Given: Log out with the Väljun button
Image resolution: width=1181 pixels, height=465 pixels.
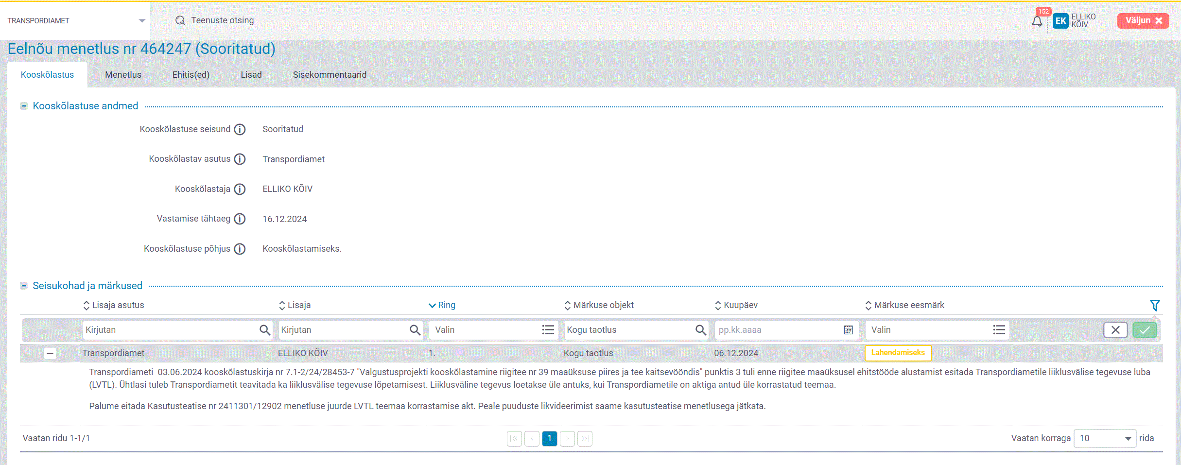Looking at the screenshot, I should (1143, 21).
